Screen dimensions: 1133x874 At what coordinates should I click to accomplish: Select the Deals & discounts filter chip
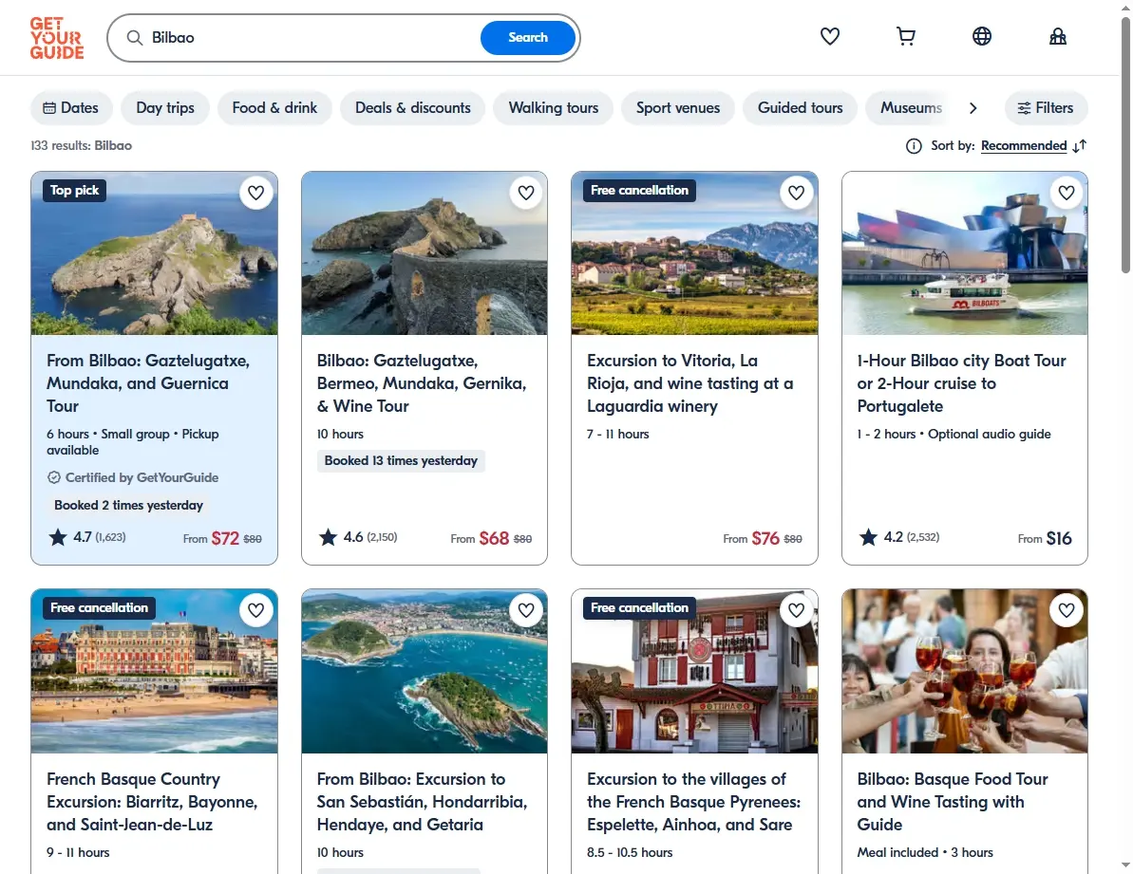tap(412, 107)
